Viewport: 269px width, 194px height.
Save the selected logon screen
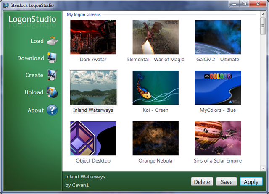click(227, 181)
